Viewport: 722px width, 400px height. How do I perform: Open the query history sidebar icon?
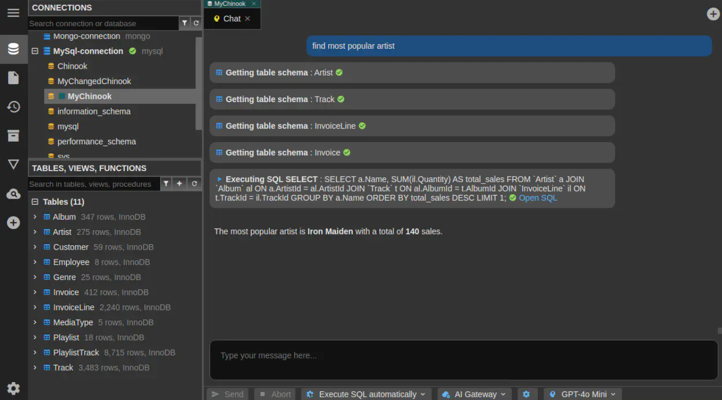tap(14, 107)
